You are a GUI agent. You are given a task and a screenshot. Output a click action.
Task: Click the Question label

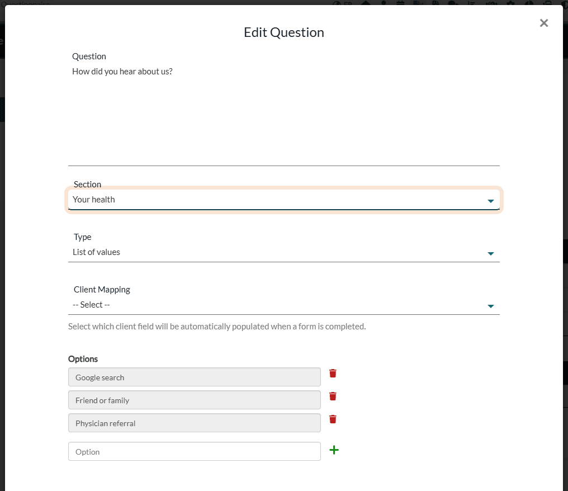(89, 56)
